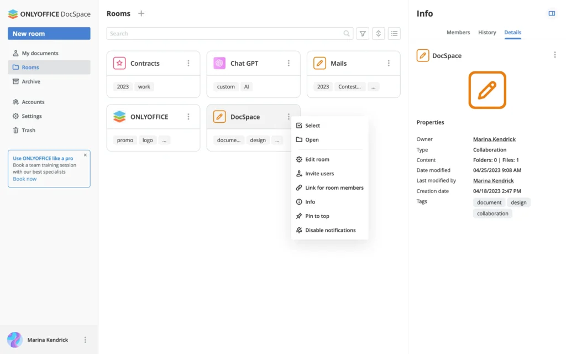The height and width of the screenshot is (354, 566).
Task: Click Last modified by Marina Kendrick link
Action: (493, 181)
